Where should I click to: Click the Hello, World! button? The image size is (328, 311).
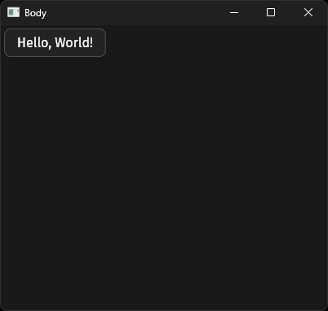[x=55, y=42]
